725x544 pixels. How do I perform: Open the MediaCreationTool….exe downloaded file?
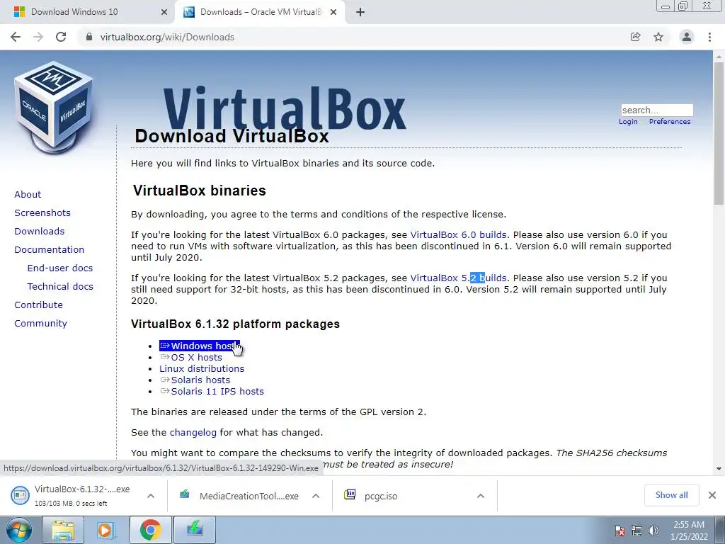pyautogui.click(x=249, y=497)
